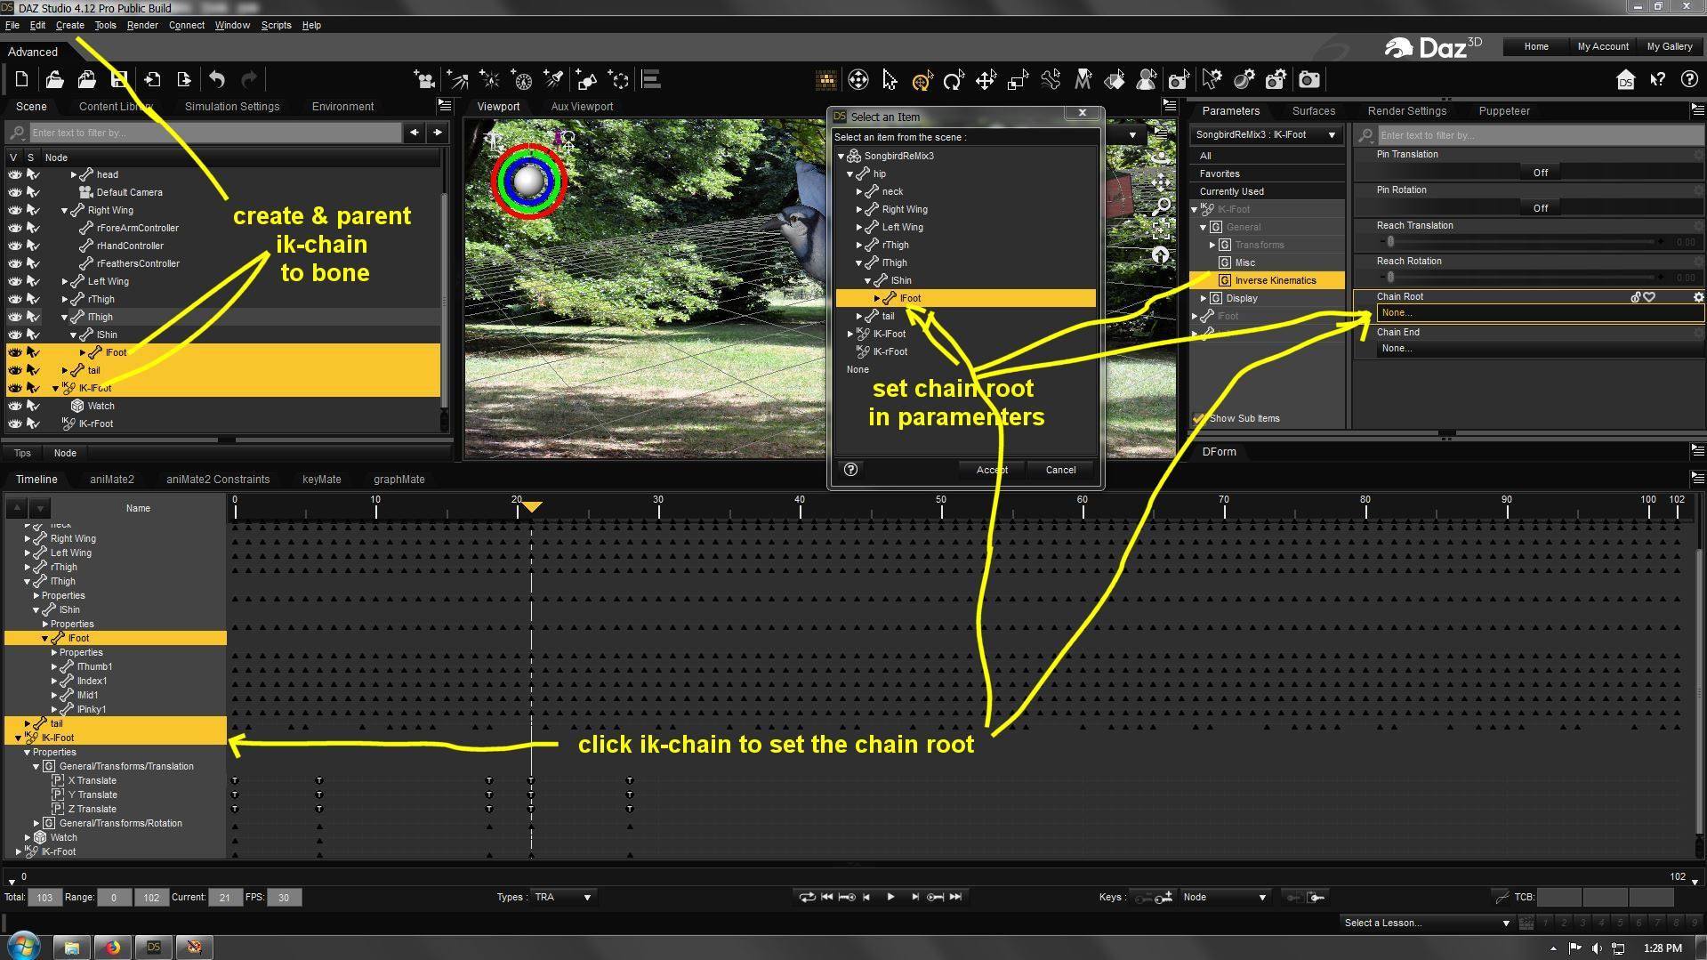Click the Open File folder icon

click(54, 80)
